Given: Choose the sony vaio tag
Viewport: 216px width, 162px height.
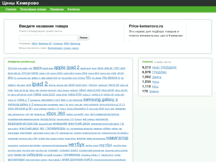Looking at the screenshot, I should [109, 109].
